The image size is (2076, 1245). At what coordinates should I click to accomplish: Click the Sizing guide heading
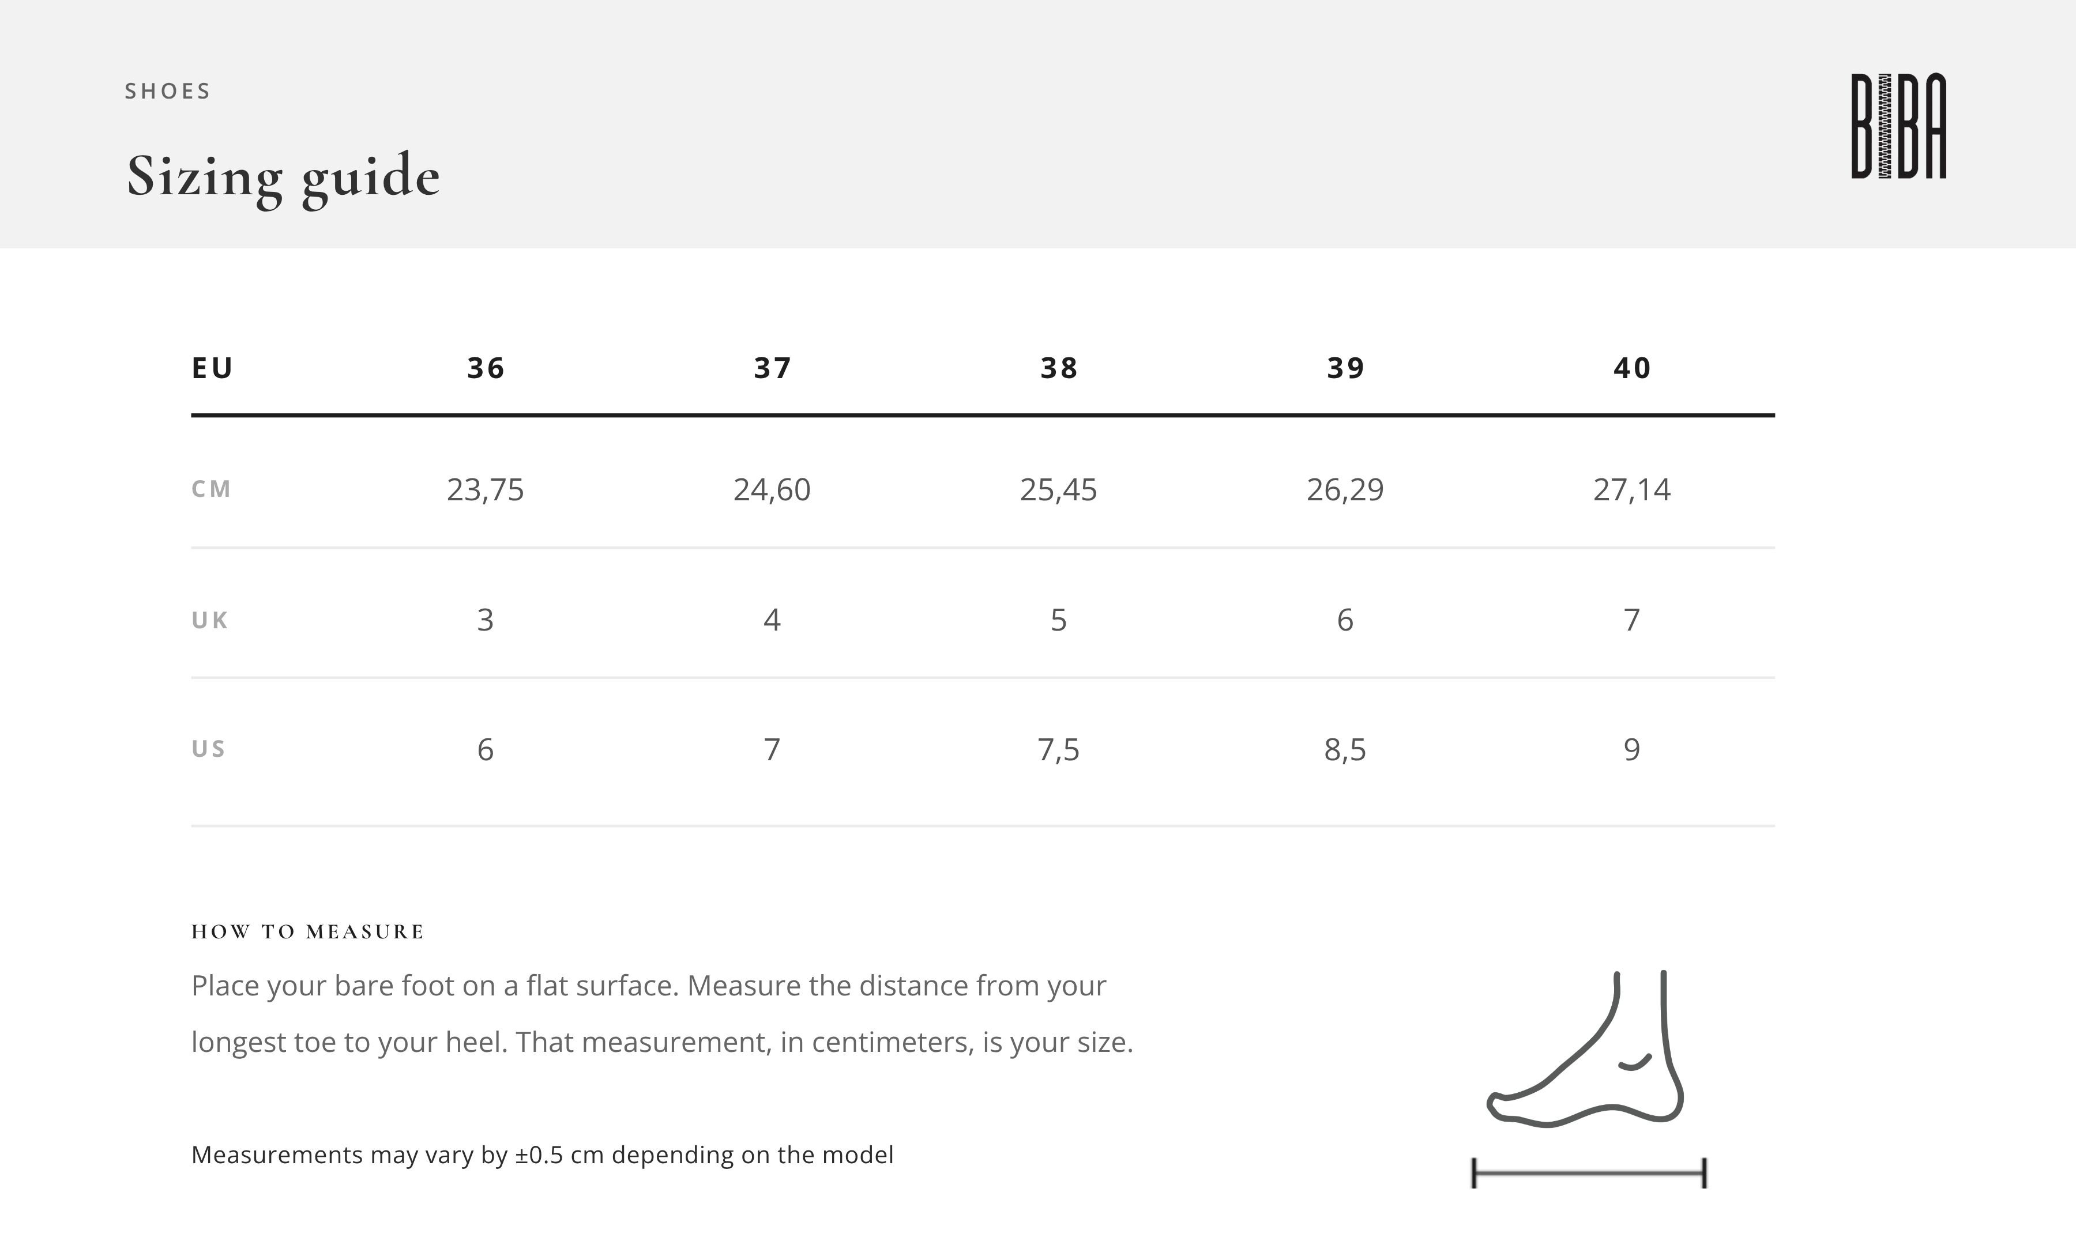pyautogui.click(x=283, y=178)
